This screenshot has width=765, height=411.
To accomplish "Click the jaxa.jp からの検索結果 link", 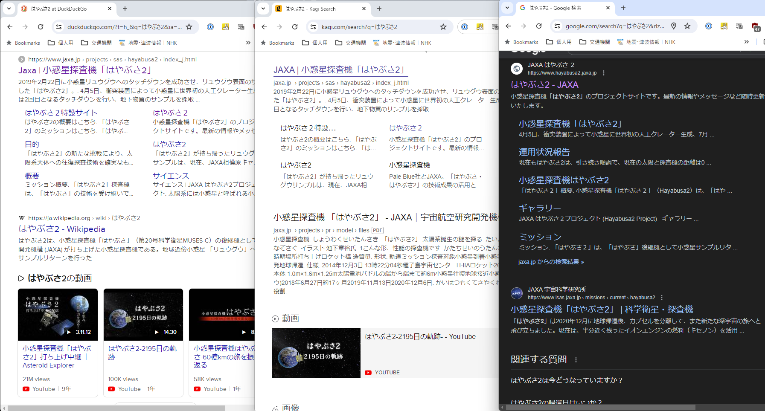I will click(x=551, y=262).
